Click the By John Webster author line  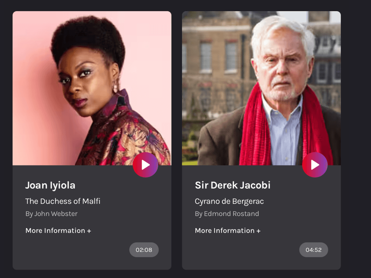51,214
